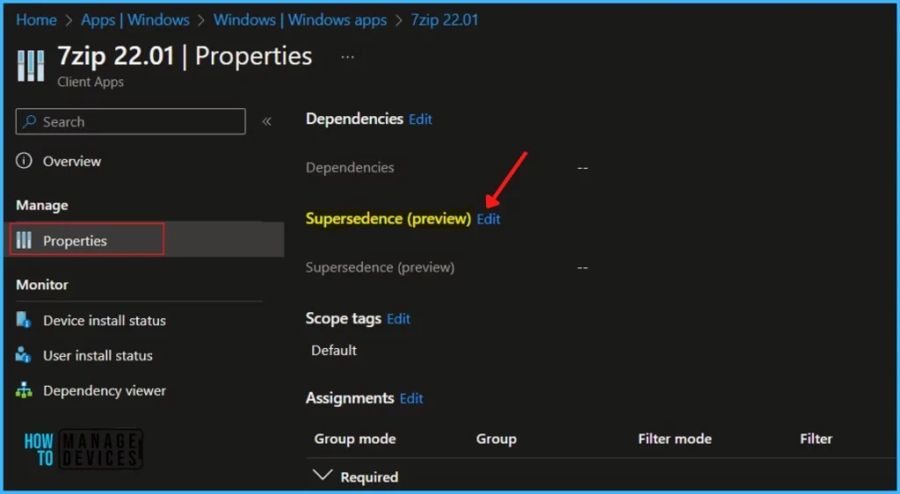Open User install status page
Viewport: 900px width, 494px height.
click(x=98, y=356)
